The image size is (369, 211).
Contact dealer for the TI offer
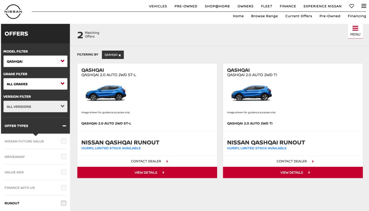pyautogui.click(x=293, y=161)
